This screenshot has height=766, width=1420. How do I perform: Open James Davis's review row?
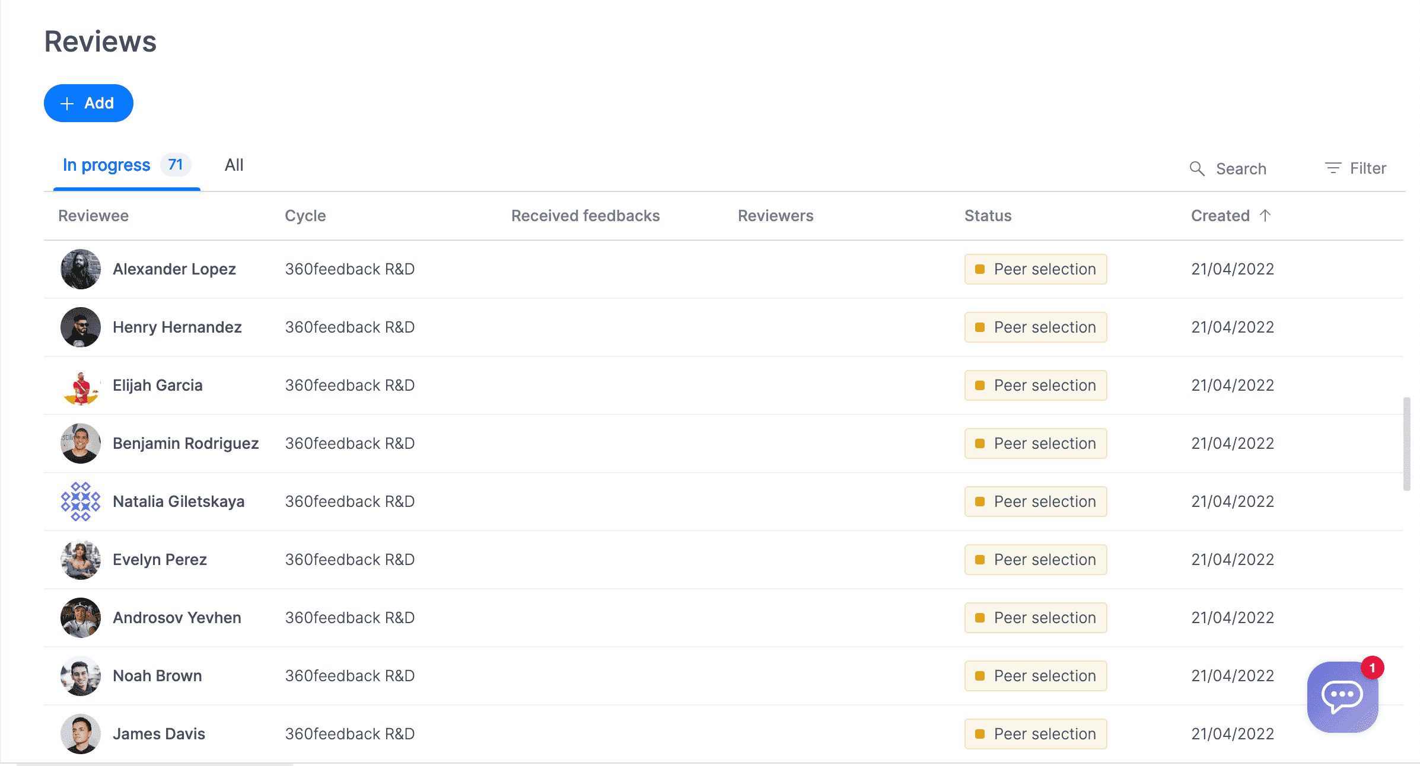click(x=159, y=734)
